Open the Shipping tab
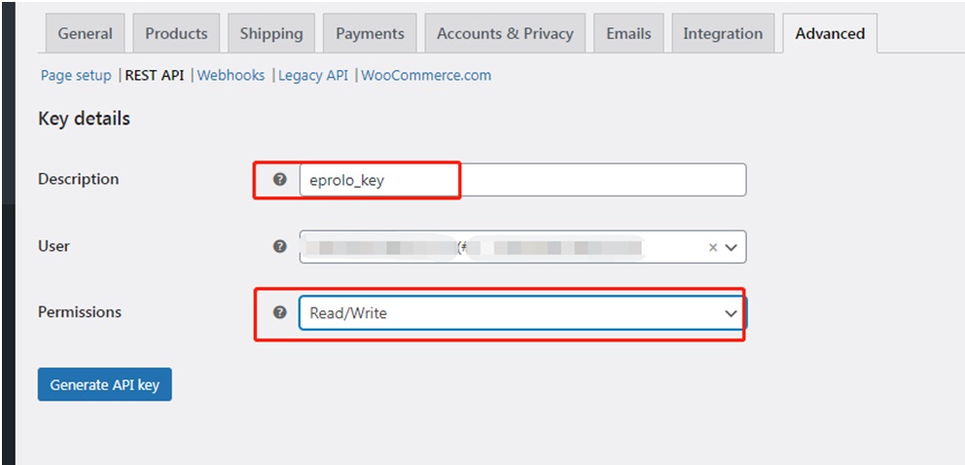 point(271,33)
